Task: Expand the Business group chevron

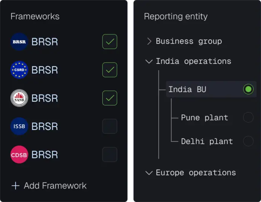Action: [x=149, y=41]
